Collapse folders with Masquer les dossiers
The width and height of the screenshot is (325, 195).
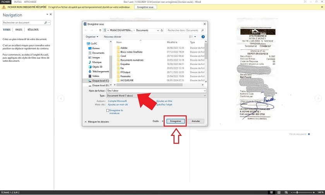click(97, 122)
